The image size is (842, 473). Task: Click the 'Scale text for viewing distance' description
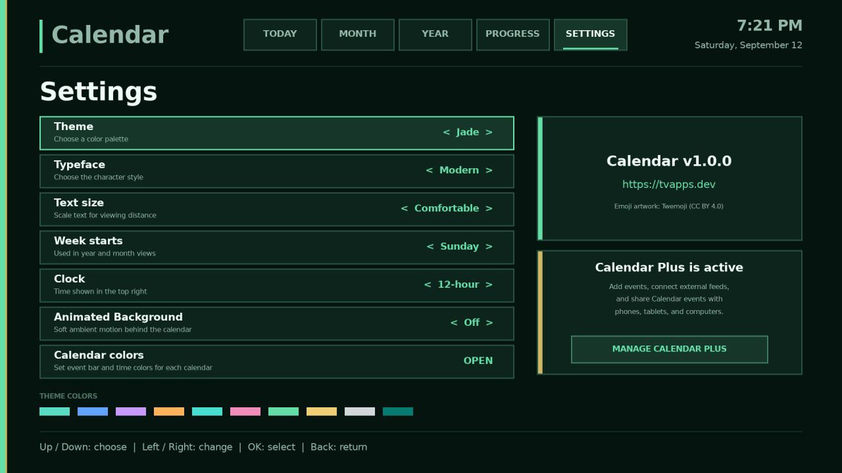105,215
